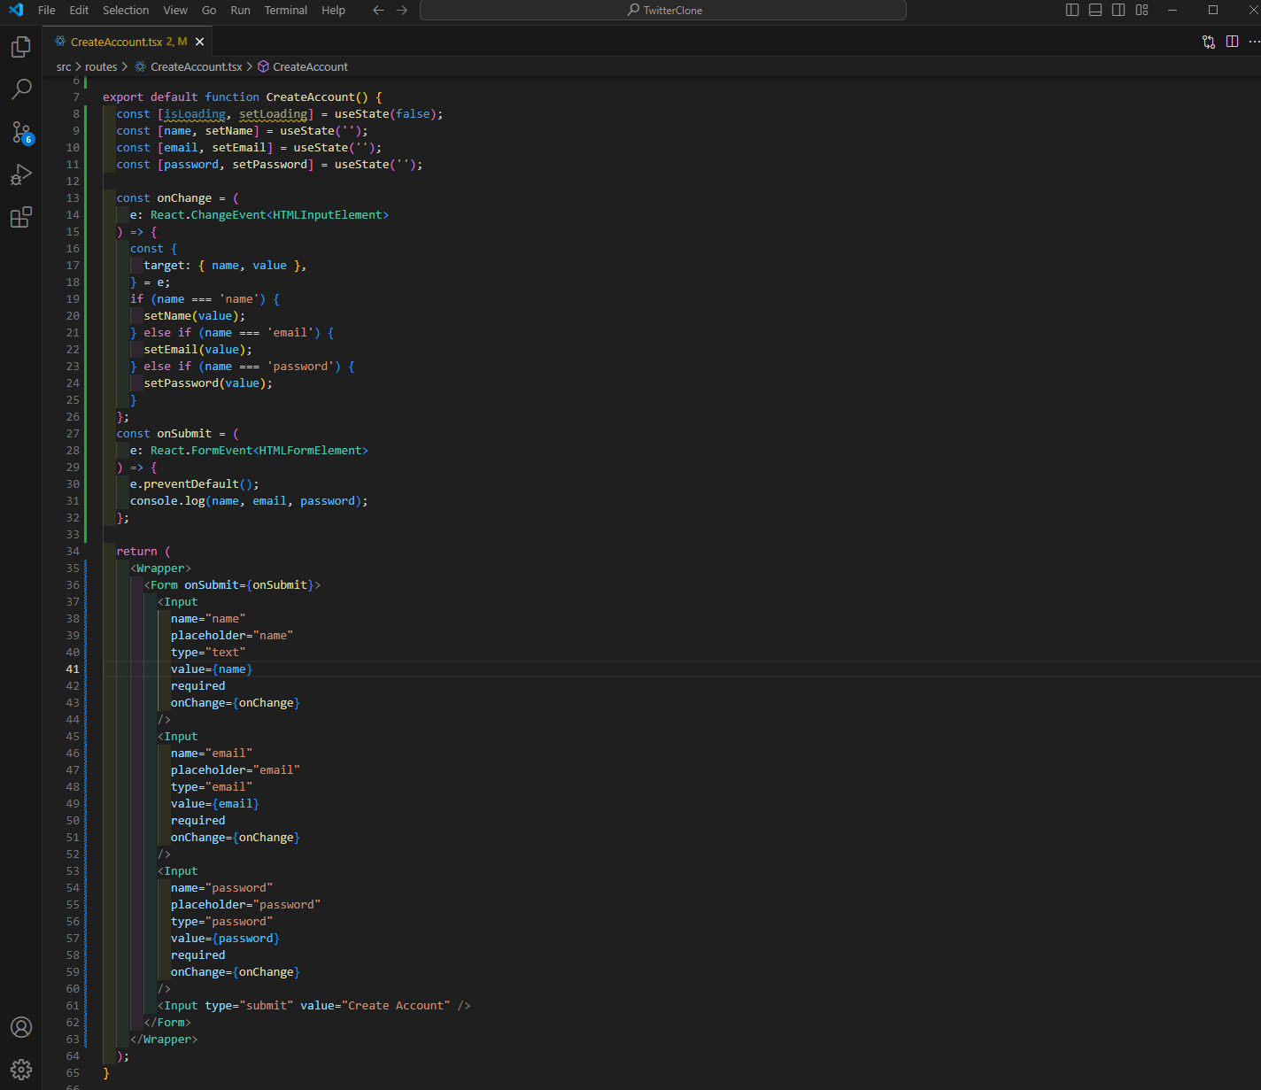Viewport: 1261px width, 1090px height.
Task: Open the Manage gear menu
Action: 21,1070
